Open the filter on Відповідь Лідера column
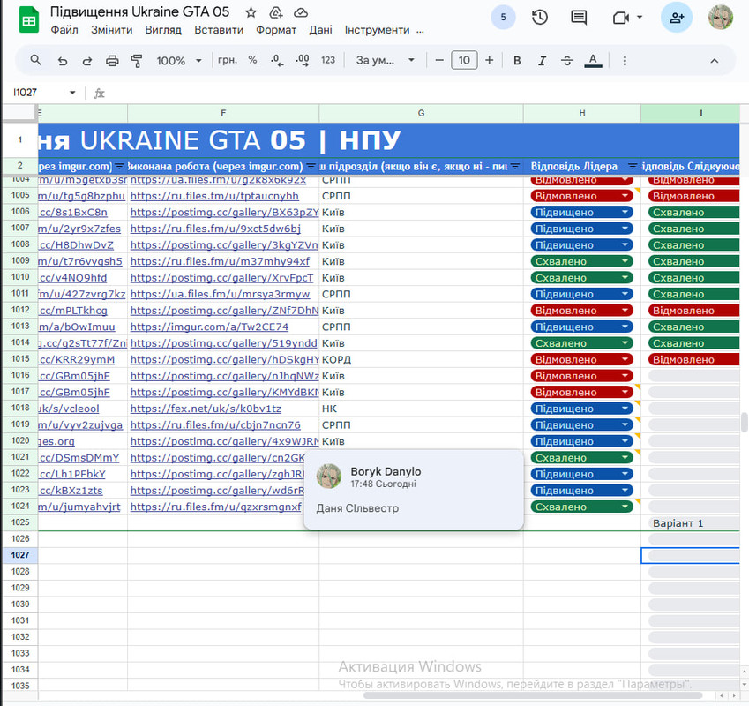Image resolution: width=749 pixels, height=706 pixels. [633, 166]
